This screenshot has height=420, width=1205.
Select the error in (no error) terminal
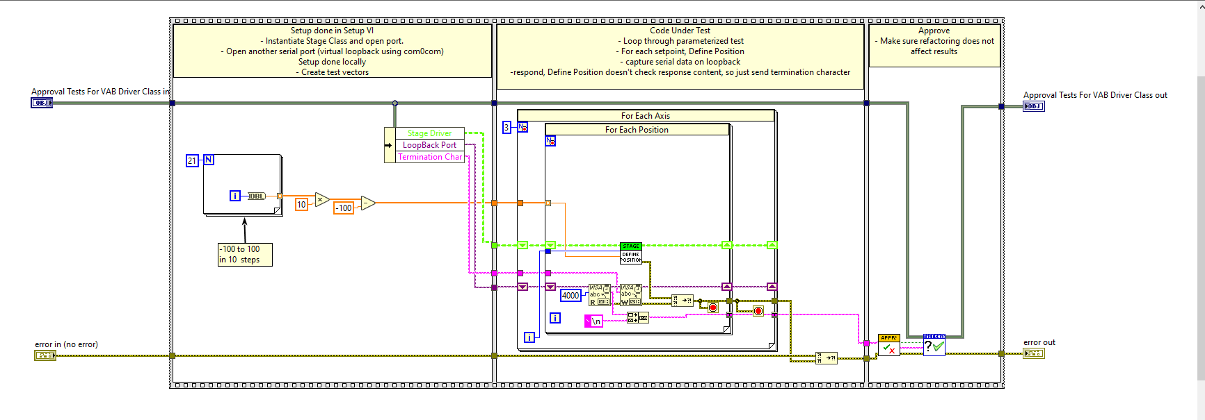45,355
